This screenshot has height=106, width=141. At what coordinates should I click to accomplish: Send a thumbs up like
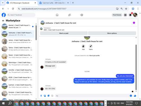pyautogui.click(x=135, y=96)
